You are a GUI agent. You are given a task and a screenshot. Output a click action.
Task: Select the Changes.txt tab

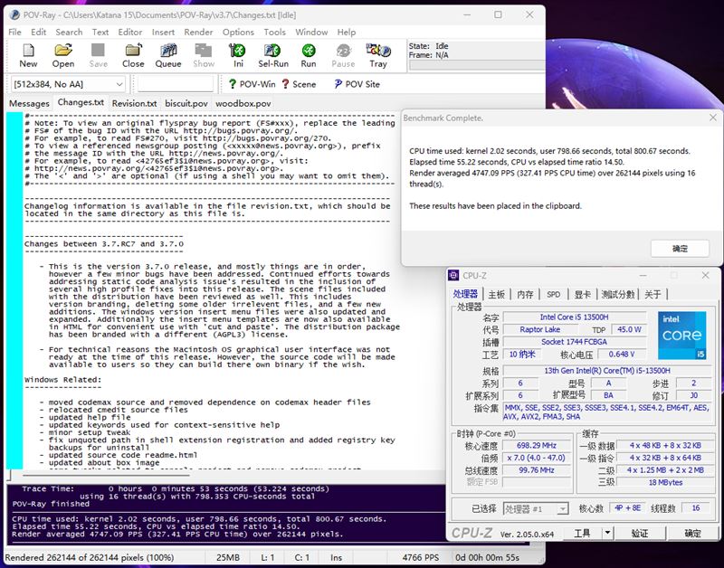pos(81,102)
